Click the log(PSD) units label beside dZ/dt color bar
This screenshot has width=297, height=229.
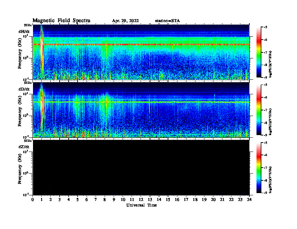(x=270, y=180)
